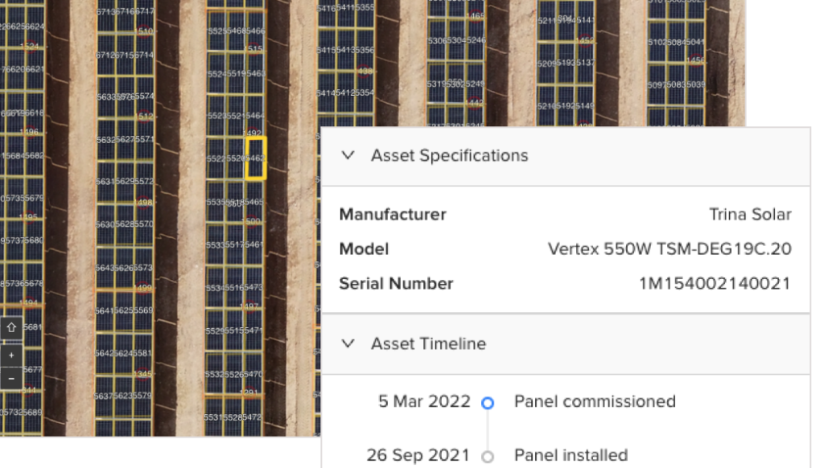
Task: Click the Serial Number field label
Action: tap(396, 283)
